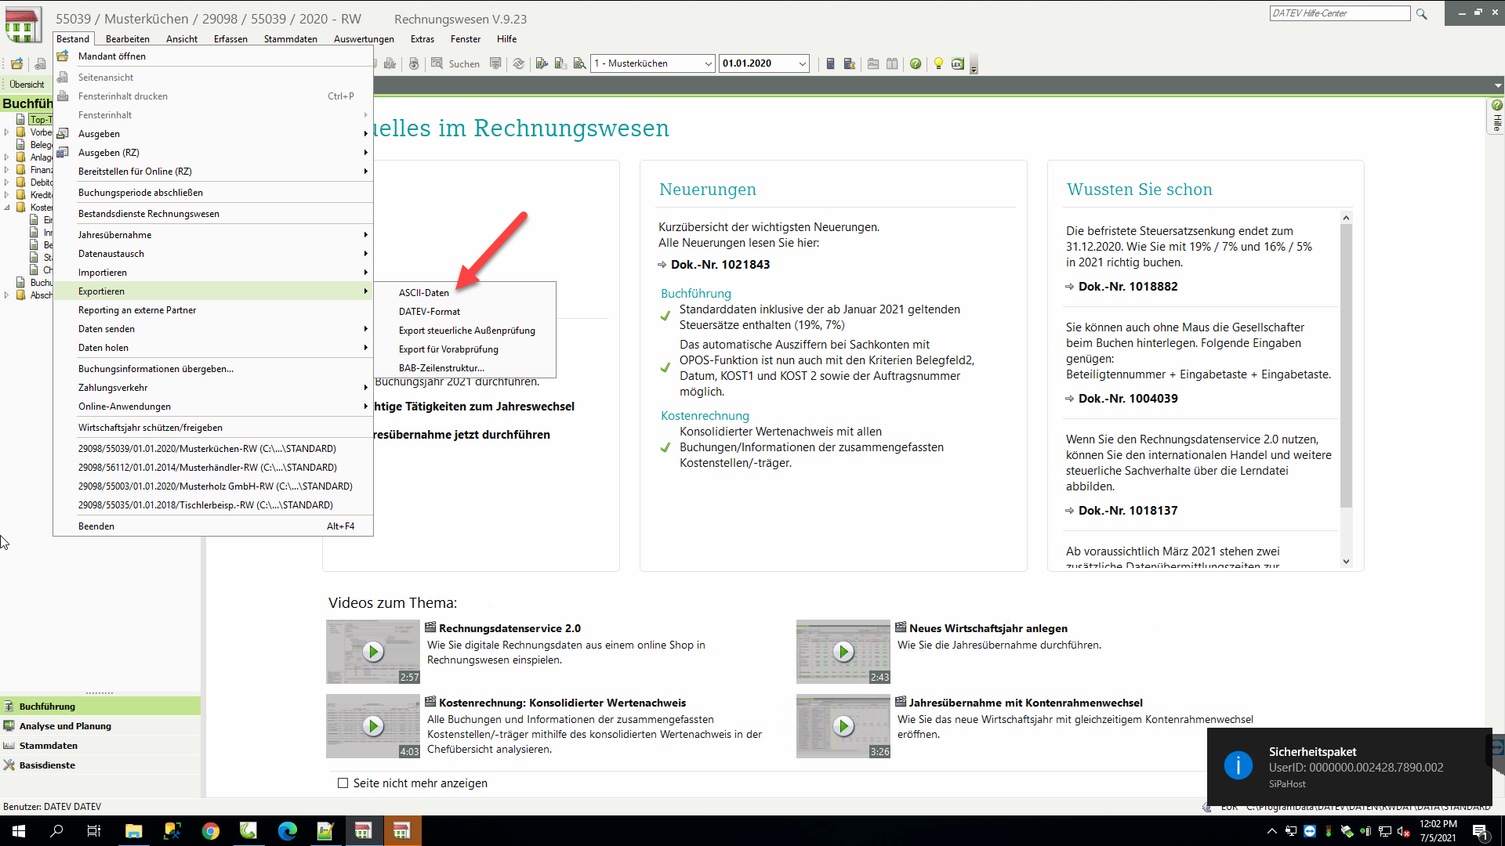
Task: Click the yellow lightbulb tips toolbar icon
Action: click(938, 63)
